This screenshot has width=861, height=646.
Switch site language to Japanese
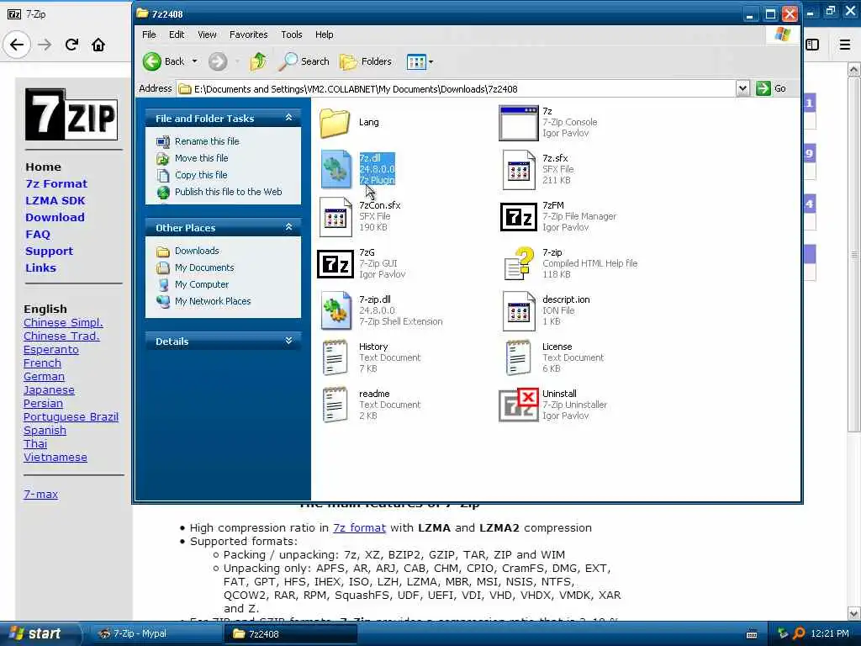pyautogui.click(x=49, y=390)
